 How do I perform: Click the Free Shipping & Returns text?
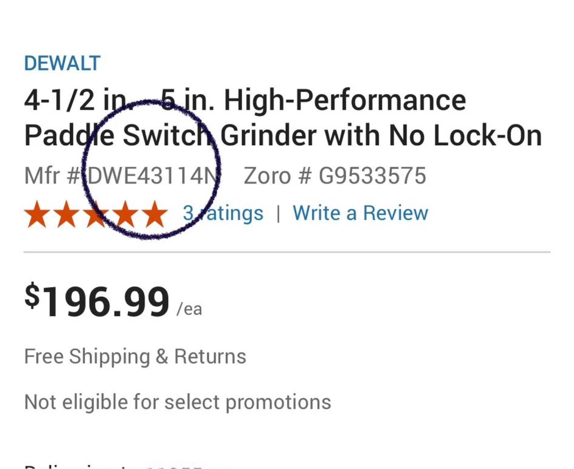(135, 356)
